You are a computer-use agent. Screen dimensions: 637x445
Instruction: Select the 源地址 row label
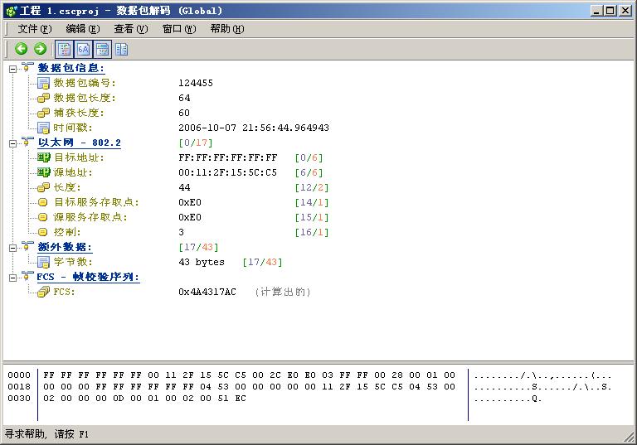click(x=73, y=172)
